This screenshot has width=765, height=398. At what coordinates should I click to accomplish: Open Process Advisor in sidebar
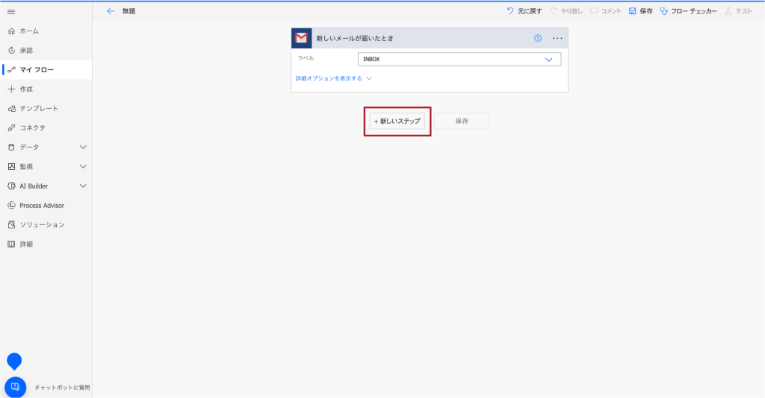point(42,205)
